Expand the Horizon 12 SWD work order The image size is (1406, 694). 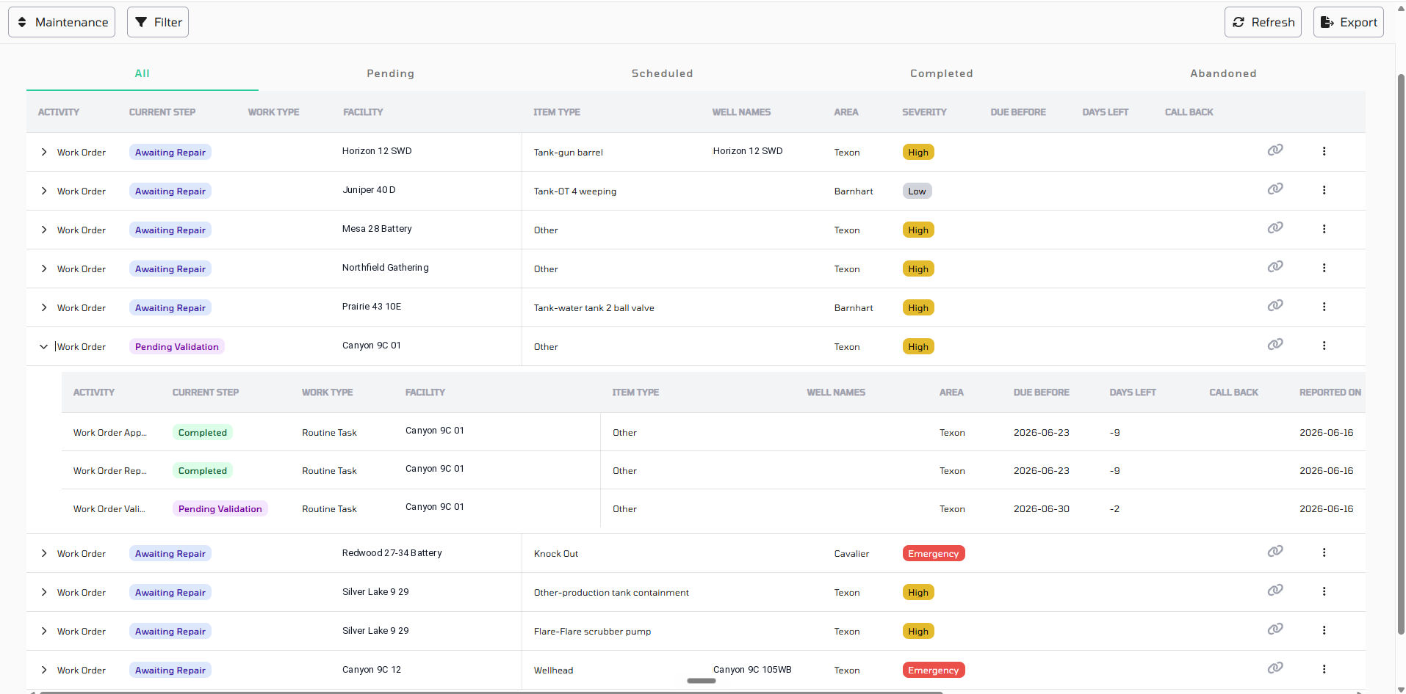click(44, 152)
